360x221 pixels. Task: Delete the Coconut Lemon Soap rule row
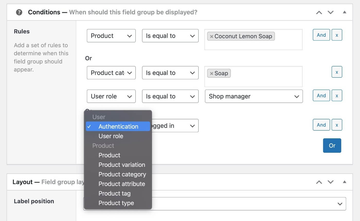coord(337,35)
